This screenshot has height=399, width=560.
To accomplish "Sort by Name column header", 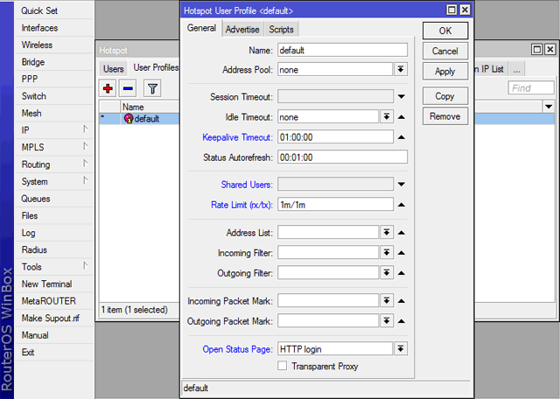I will tap(150, 107).
